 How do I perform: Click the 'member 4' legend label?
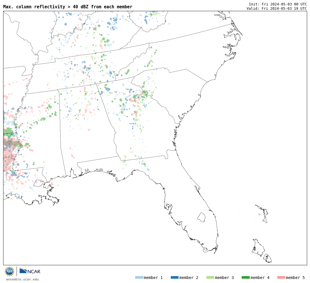(260, 278)
